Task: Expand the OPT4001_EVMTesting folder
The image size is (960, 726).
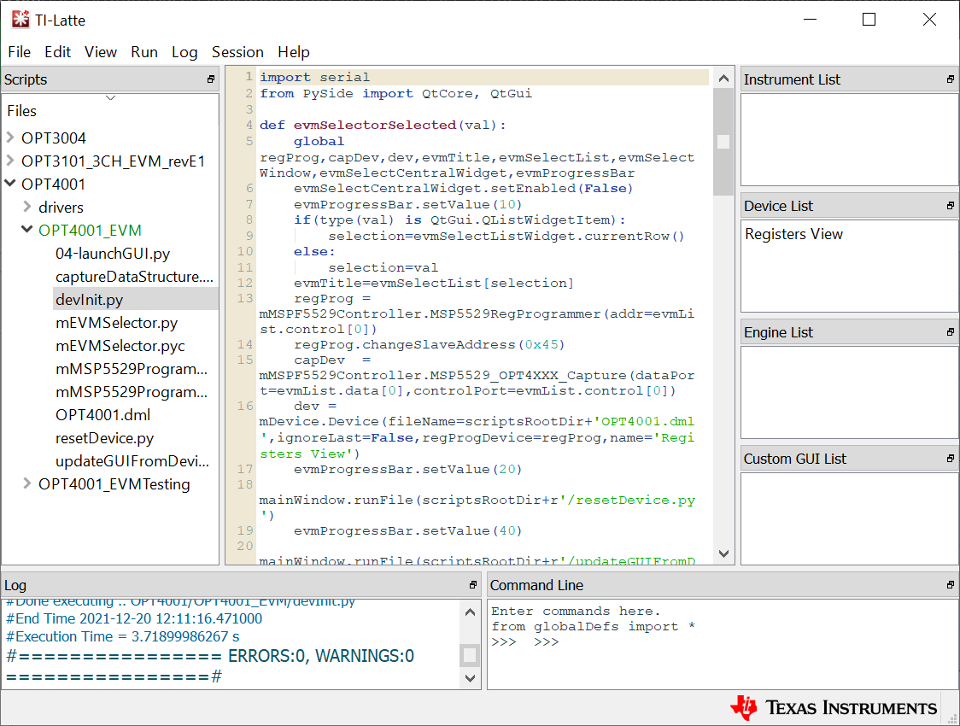Action: pos(27,484)
